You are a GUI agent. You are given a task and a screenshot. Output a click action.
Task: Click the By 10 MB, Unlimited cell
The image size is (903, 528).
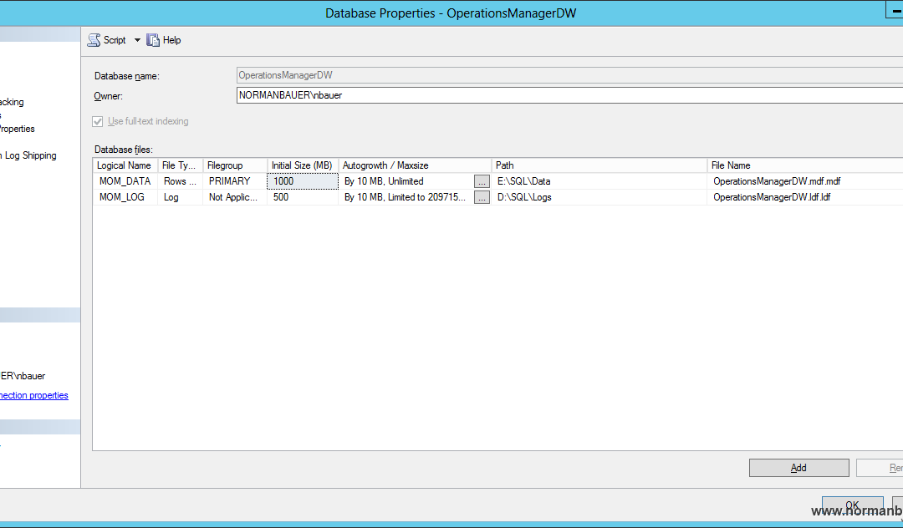[x=406, y=181]
